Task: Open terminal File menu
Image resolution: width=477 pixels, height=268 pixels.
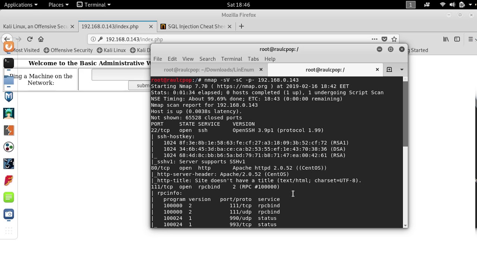Action: click(x=158, y=59)
